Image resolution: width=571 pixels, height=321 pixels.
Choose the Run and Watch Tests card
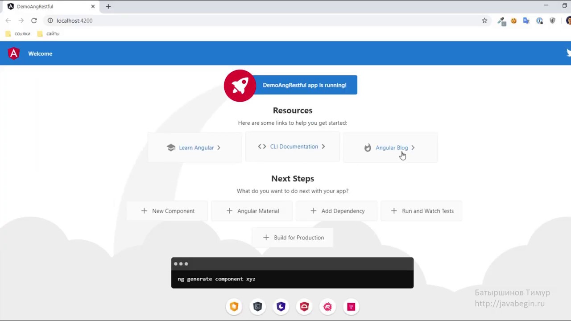422,211
